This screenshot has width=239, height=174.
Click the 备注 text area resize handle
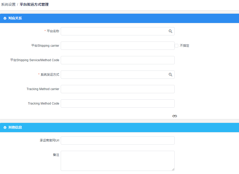pos(173,169)
